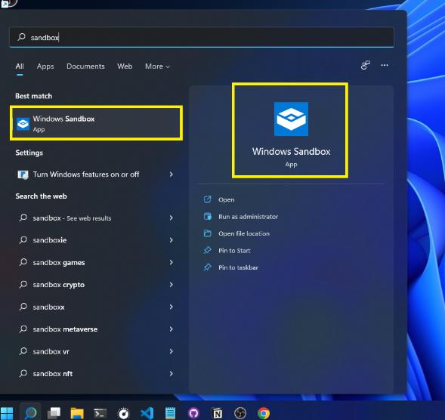Select Open file location

[244, 233]
